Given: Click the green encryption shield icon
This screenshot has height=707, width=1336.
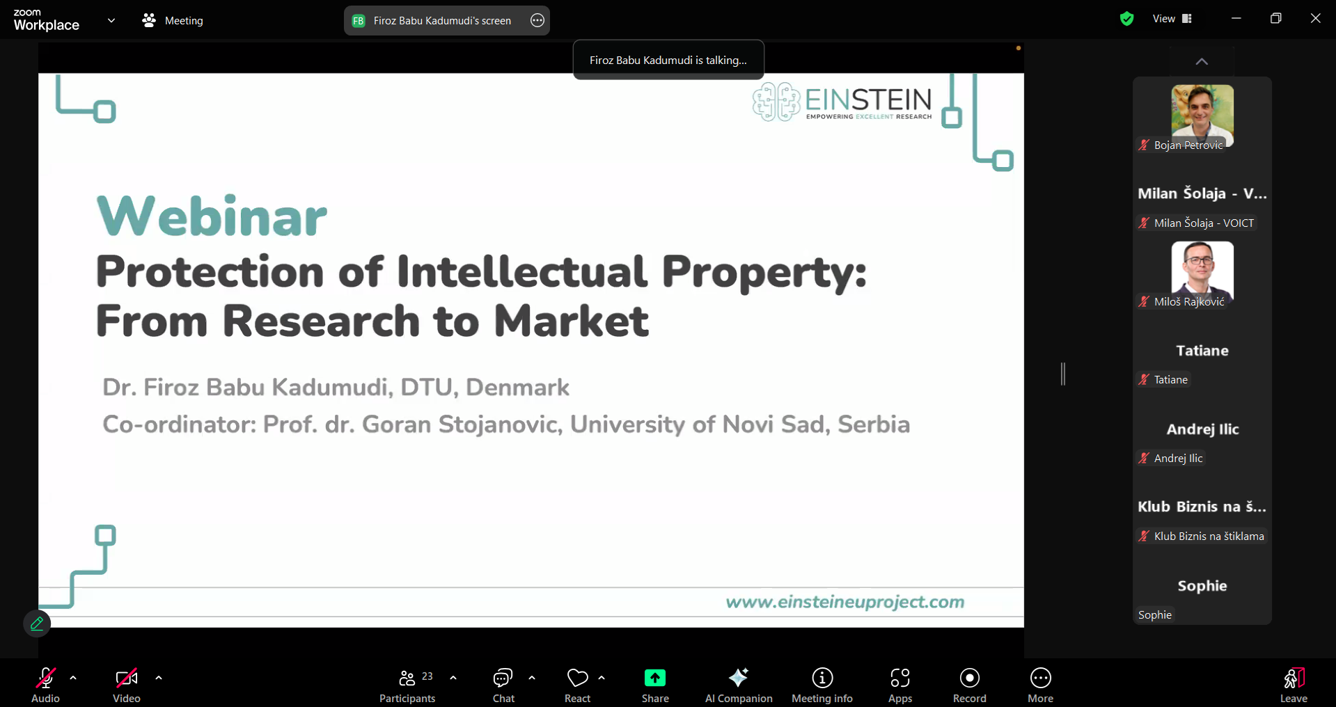Looking at the screenshot, I should (1126, 19).
